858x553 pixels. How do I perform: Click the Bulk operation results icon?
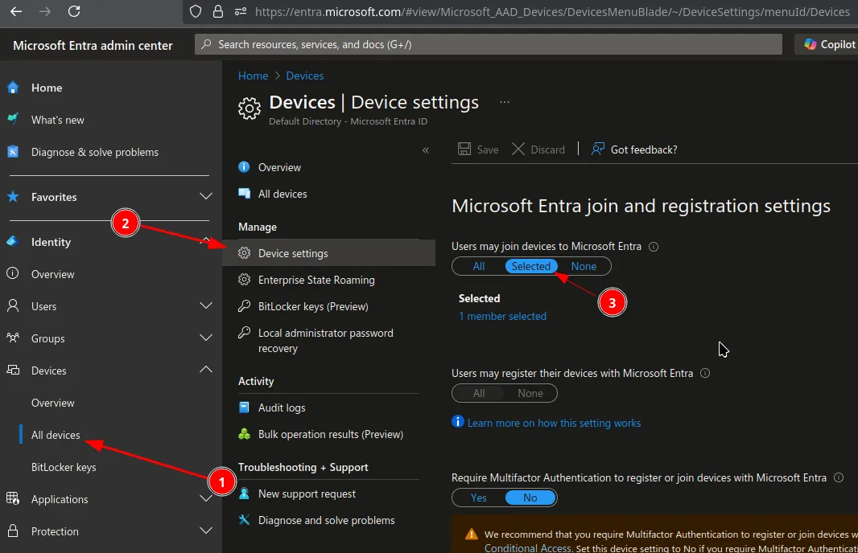pyautogui.click(x=244, y=434)
